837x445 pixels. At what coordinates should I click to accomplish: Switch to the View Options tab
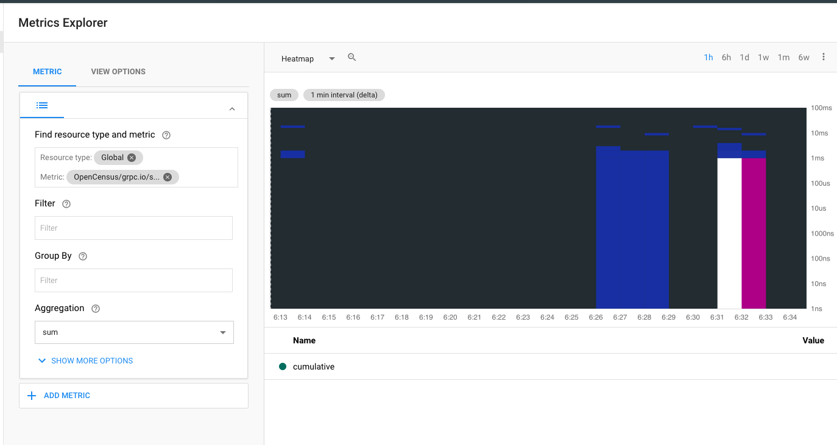pyautogui.click(x=118, y=72)
